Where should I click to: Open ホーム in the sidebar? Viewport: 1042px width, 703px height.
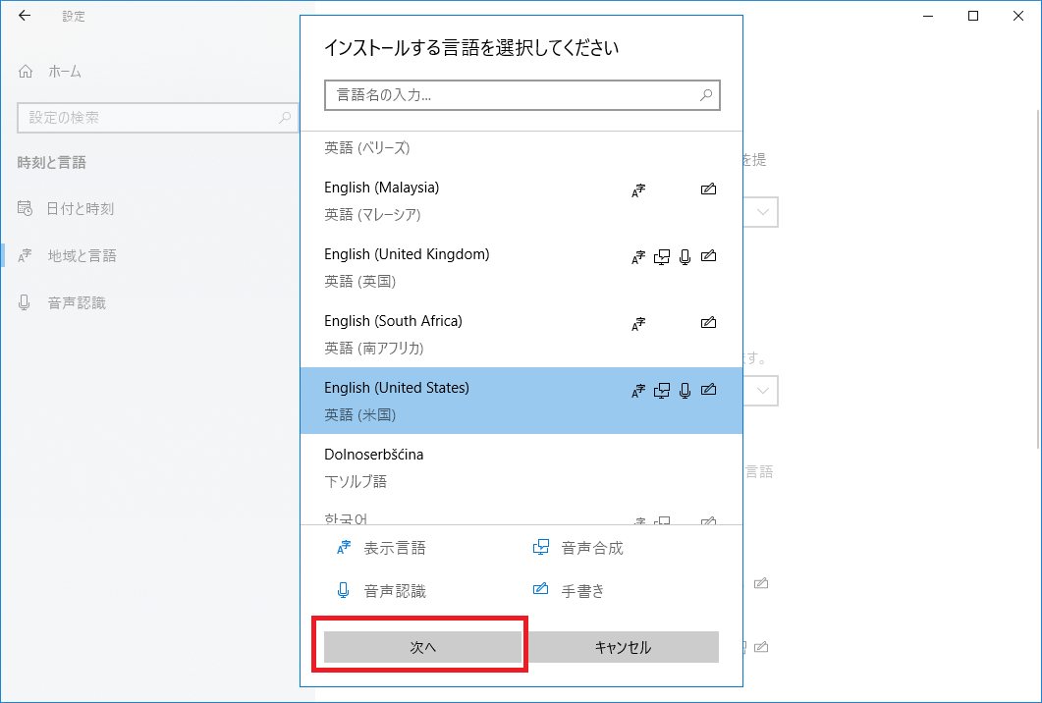pyautogui.click(x=65, y=71)
